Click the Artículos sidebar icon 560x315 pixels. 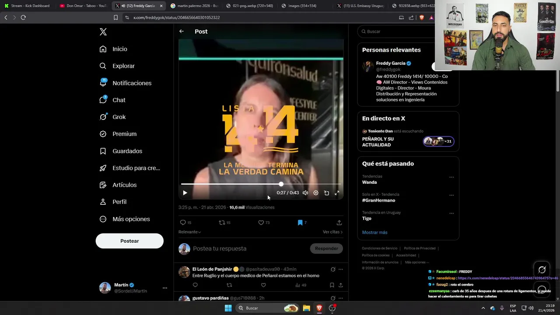[103, 185]
